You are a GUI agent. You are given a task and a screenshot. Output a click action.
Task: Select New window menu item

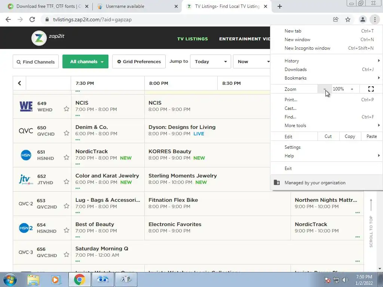326,40
